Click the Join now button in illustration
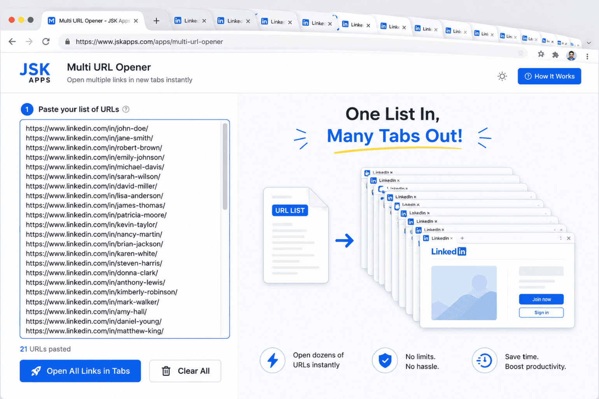The height and width of the screenshot is (399, 599). click(541, 299)
